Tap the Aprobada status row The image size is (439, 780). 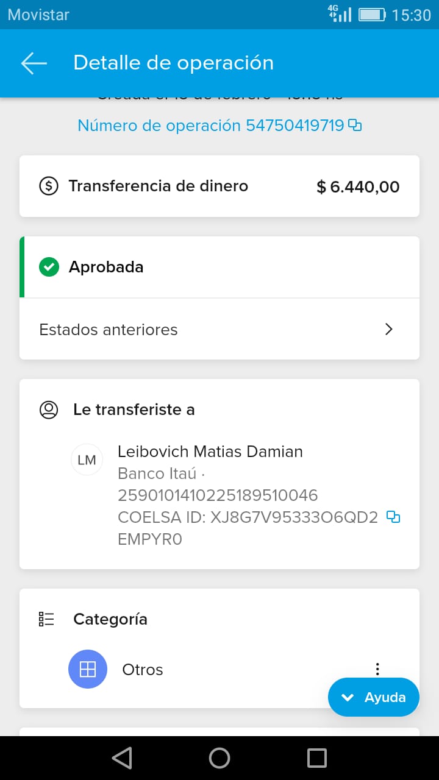click(x=219, y=267)
